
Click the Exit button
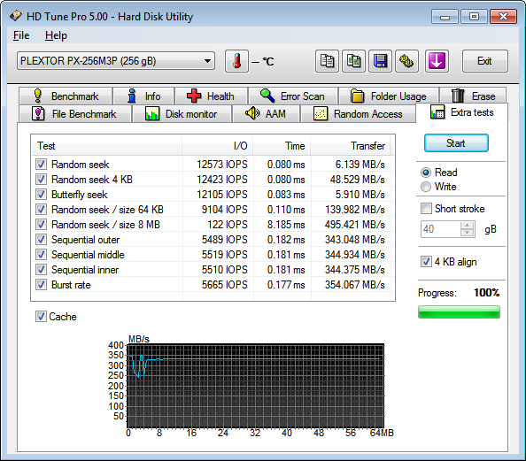pos(484,61)
